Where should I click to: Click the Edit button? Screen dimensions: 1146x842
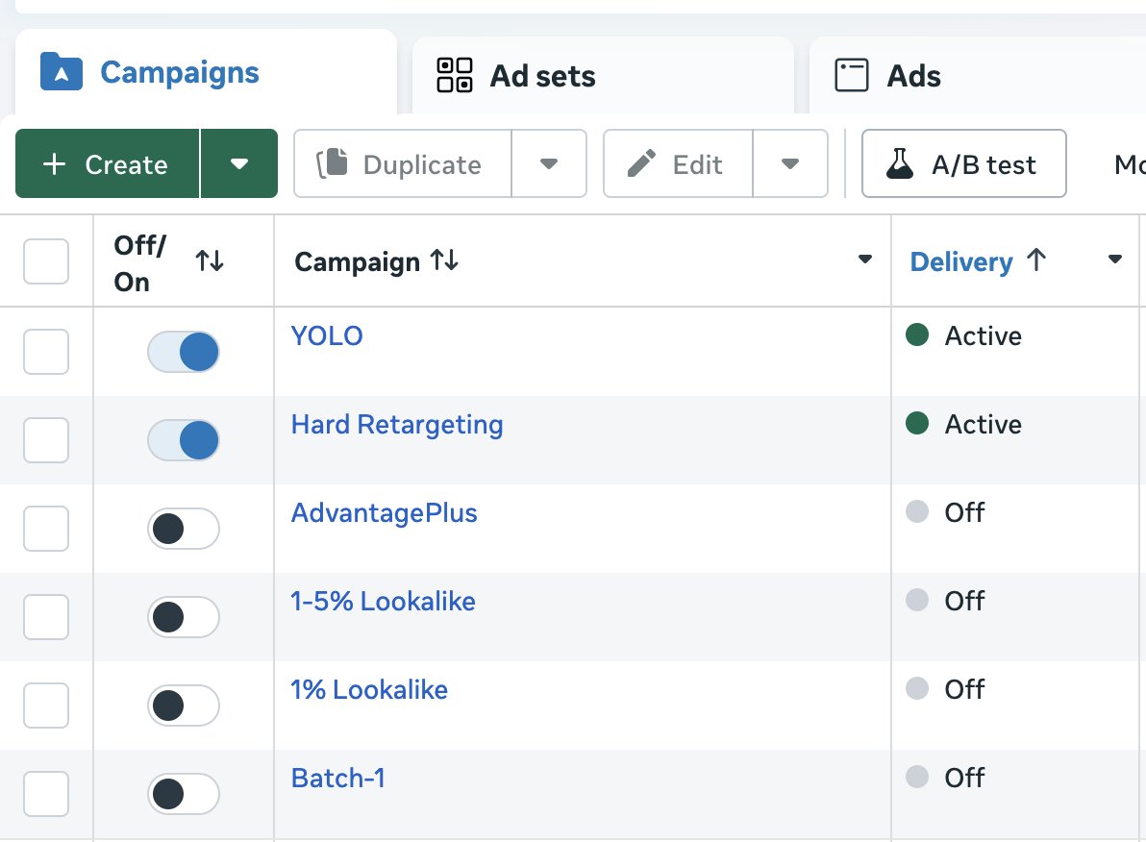678,163
